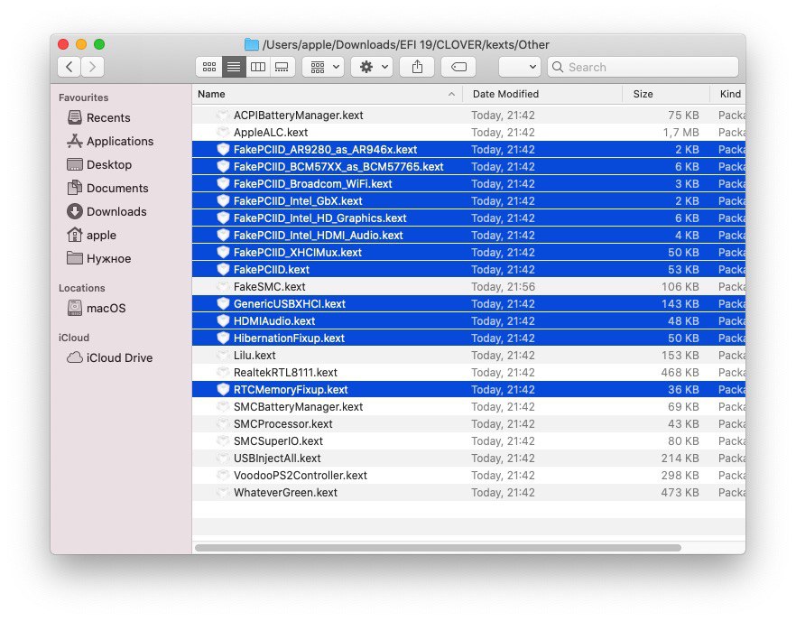Image resolution: width=796 pixels, height=621 pixels.
Task: Open the empty toolbar dropdown beside Search
Action: 520,67
